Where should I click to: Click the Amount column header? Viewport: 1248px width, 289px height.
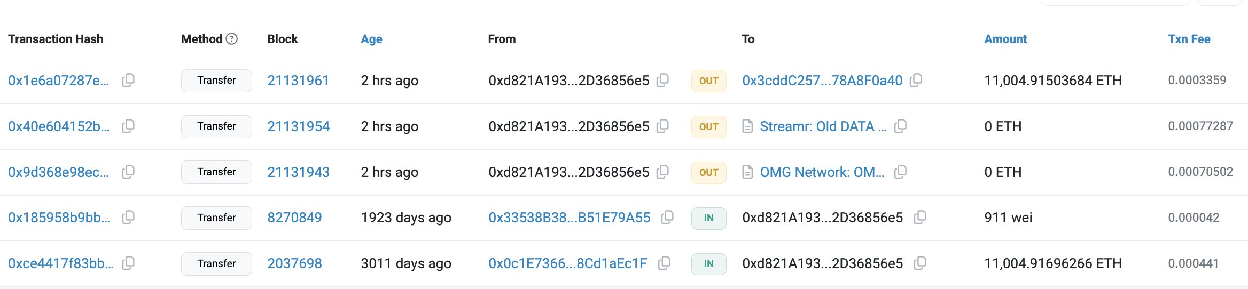pyautogui.click(x=1005, y=39)
